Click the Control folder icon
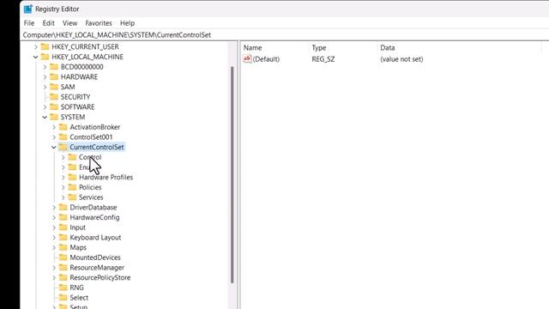This screenshot has width=549, height=309. 72,157
